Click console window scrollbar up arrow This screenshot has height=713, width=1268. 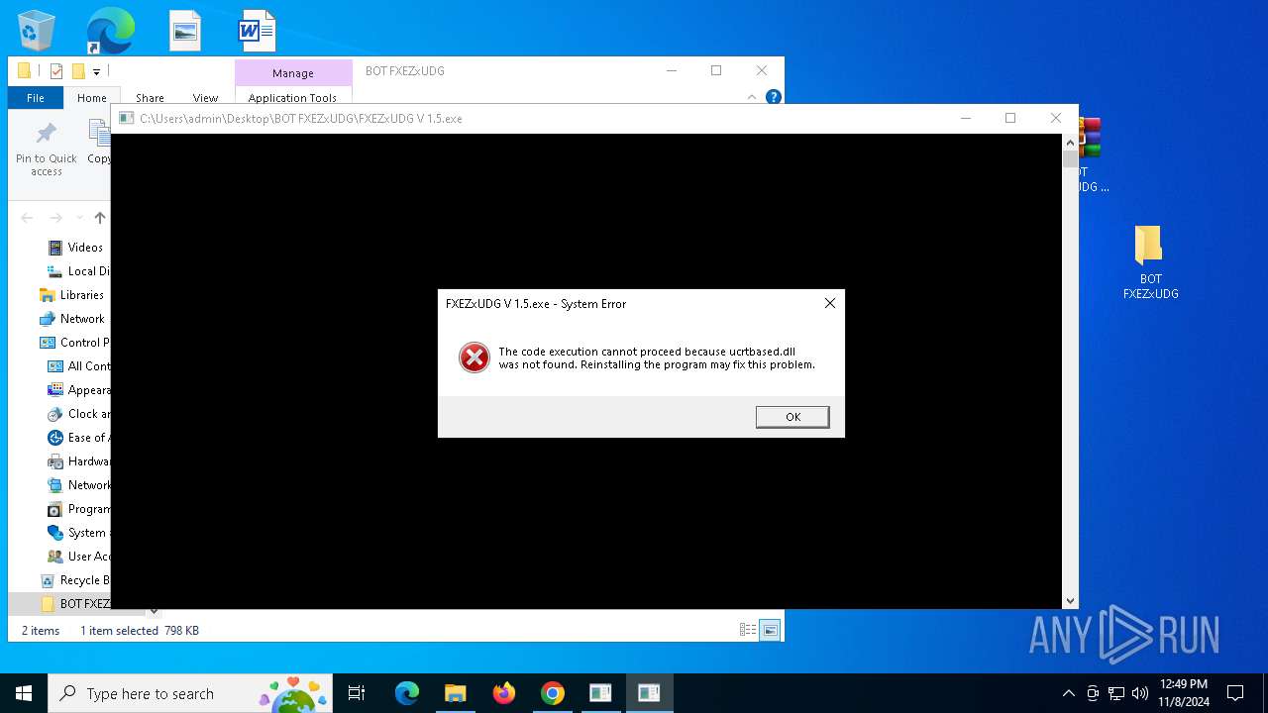click(1070, 142)
